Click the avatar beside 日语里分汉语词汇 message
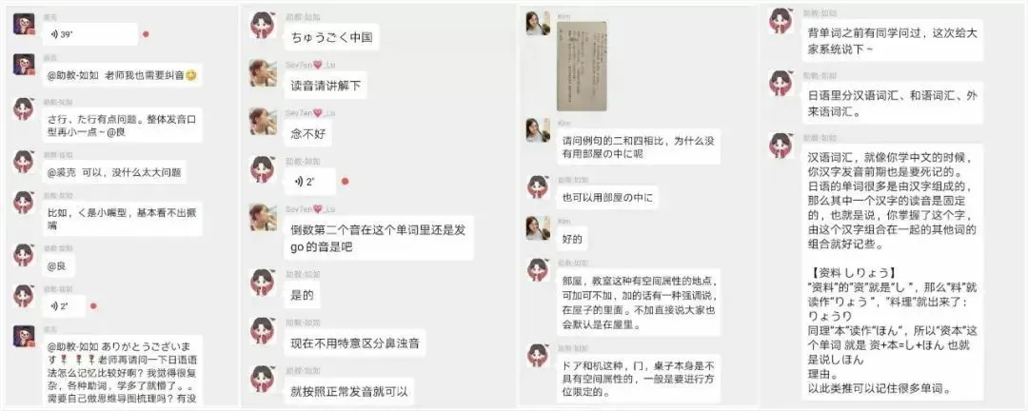The width and height of the screenshot is (1028, 411). click(781, 84)
